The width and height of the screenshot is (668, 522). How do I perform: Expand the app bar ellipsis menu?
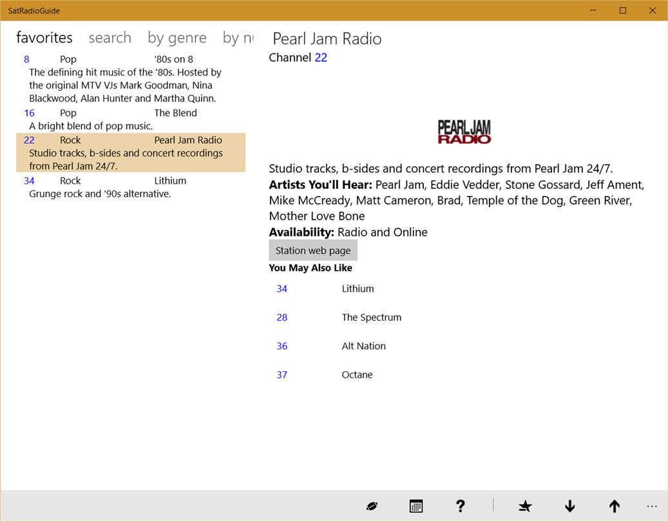click(x=652, y=507)
